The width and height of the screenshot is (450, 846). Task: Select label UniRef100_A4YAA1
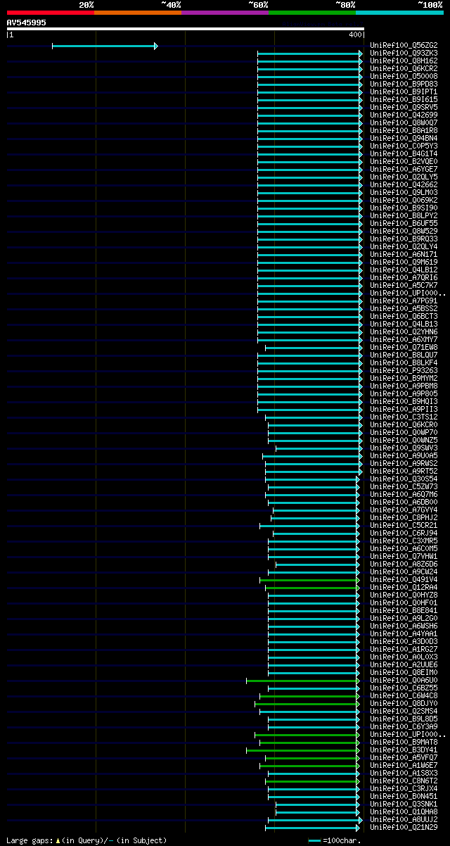(404, 634)
